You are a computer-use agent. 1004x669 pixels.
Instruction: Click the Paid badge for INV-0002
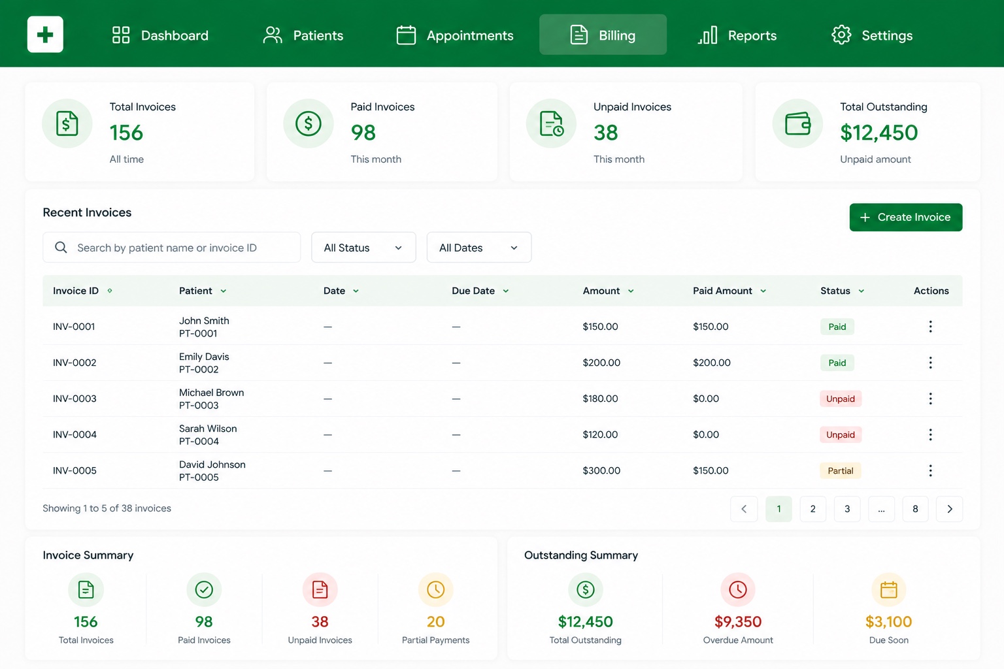(x=837, y=363)
